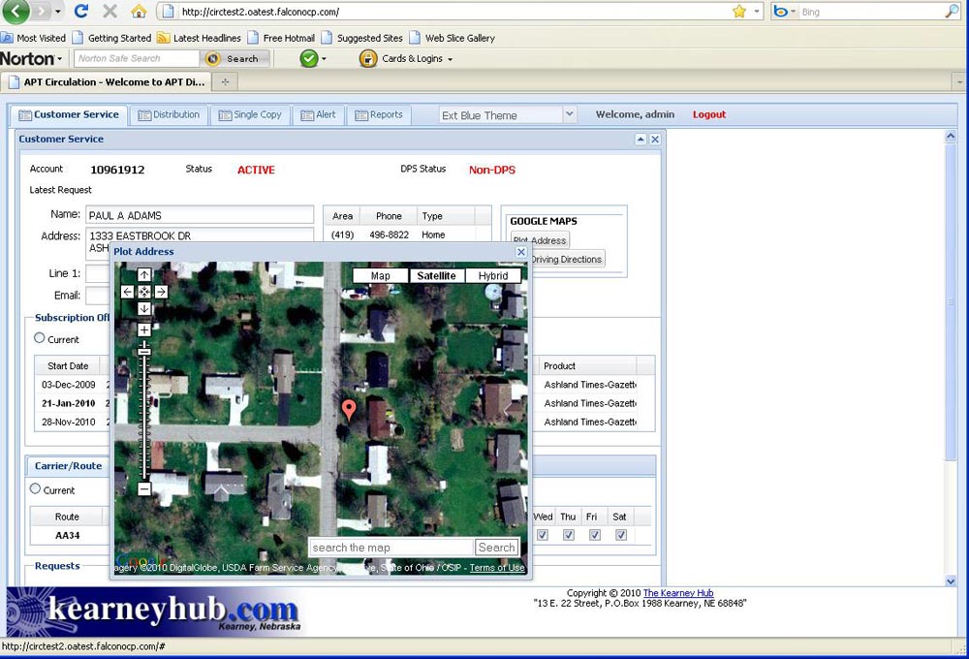
Task: Switch map to Hybrid view
Action: tap(493, 276)
